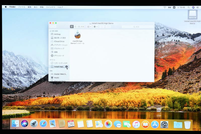Open FaceTime from the Dock
201x134 pixels.
(x=127, y=124)
